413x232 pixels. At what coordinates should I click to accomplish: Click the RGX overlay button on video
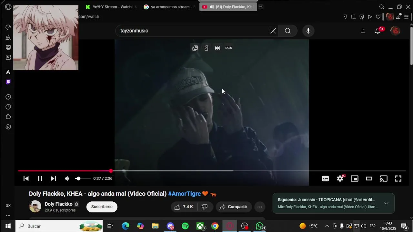(228, 48)
